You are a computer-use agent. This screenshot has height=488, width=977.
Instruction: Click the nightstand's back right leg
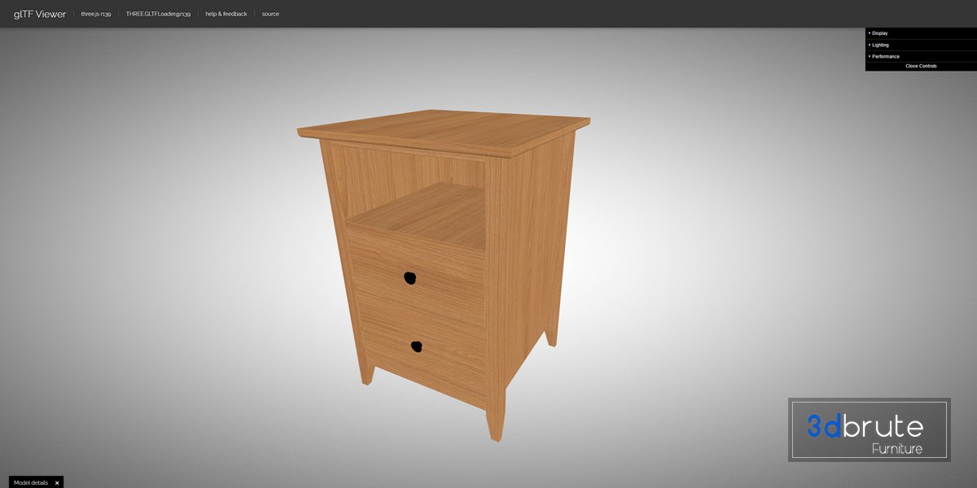(x=552, y=335)
